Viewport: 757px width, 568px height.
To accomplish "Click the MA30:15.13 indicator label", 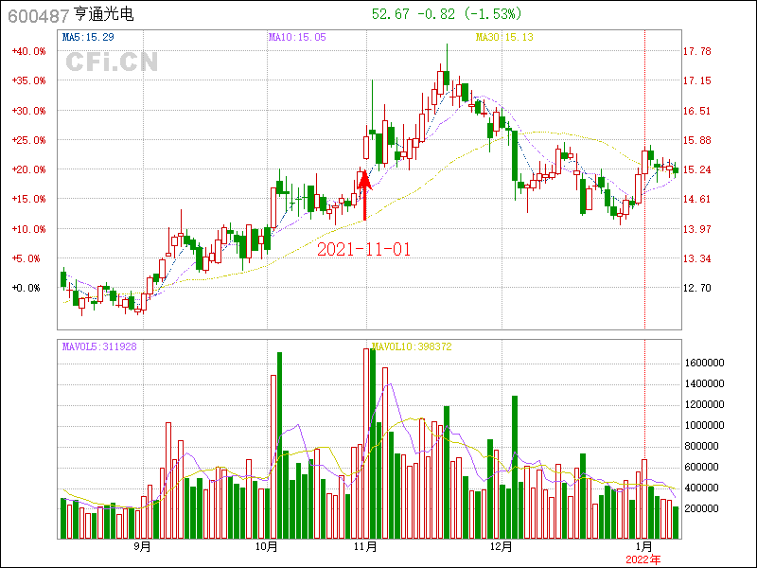I will click(504, 37).
